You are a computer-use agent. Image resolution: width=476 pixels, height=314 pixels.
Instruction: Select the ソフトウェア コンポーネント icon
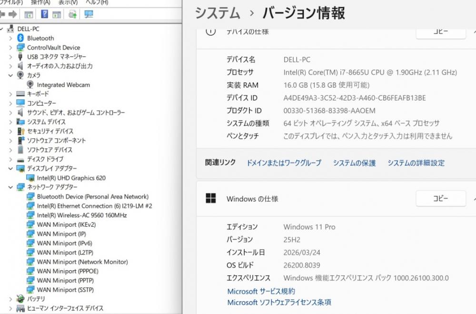20,140
